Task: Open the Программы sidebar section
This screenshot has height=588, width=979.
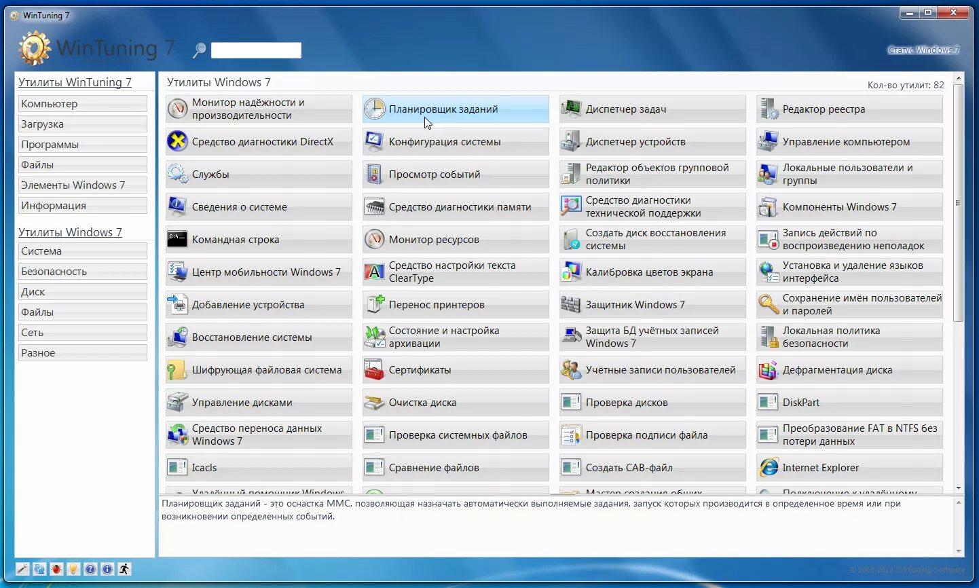Action: tap(83, 145)
